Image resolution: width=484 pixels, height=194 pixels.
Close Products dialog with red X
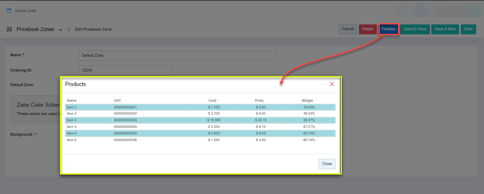(x=332, y=84)
